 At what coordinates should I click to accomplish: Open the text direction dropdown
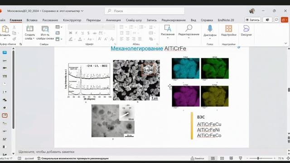click(152, 27)
